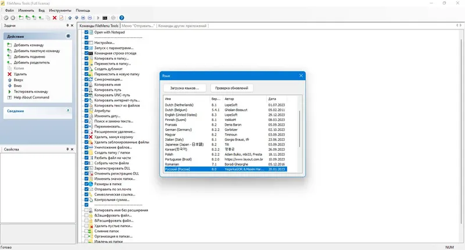Click the red X icon of Удалить, минуя корзину
This screenshot has width=465, height=250.
pos(91,137)
